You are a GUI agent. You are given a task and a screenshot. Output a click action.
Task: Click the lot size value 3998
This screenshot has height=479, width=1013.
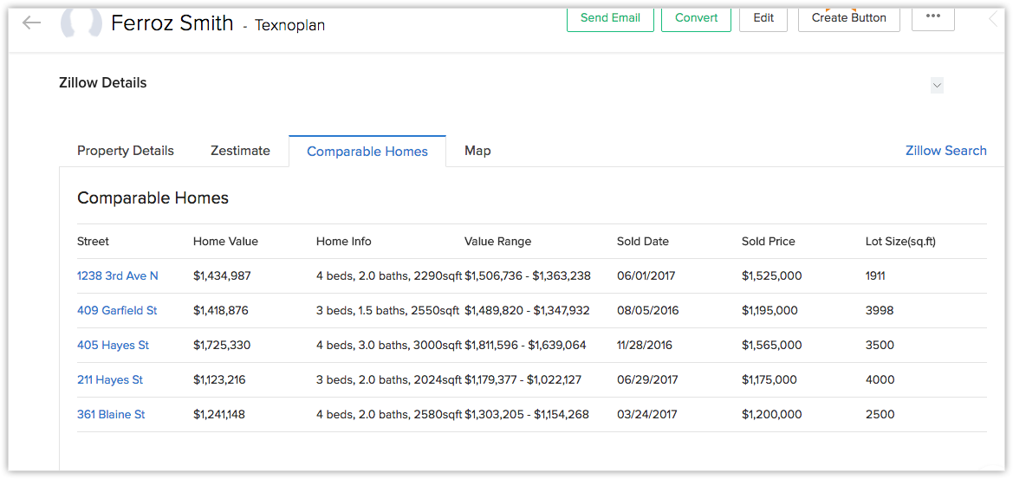click(x=880, y=310)
